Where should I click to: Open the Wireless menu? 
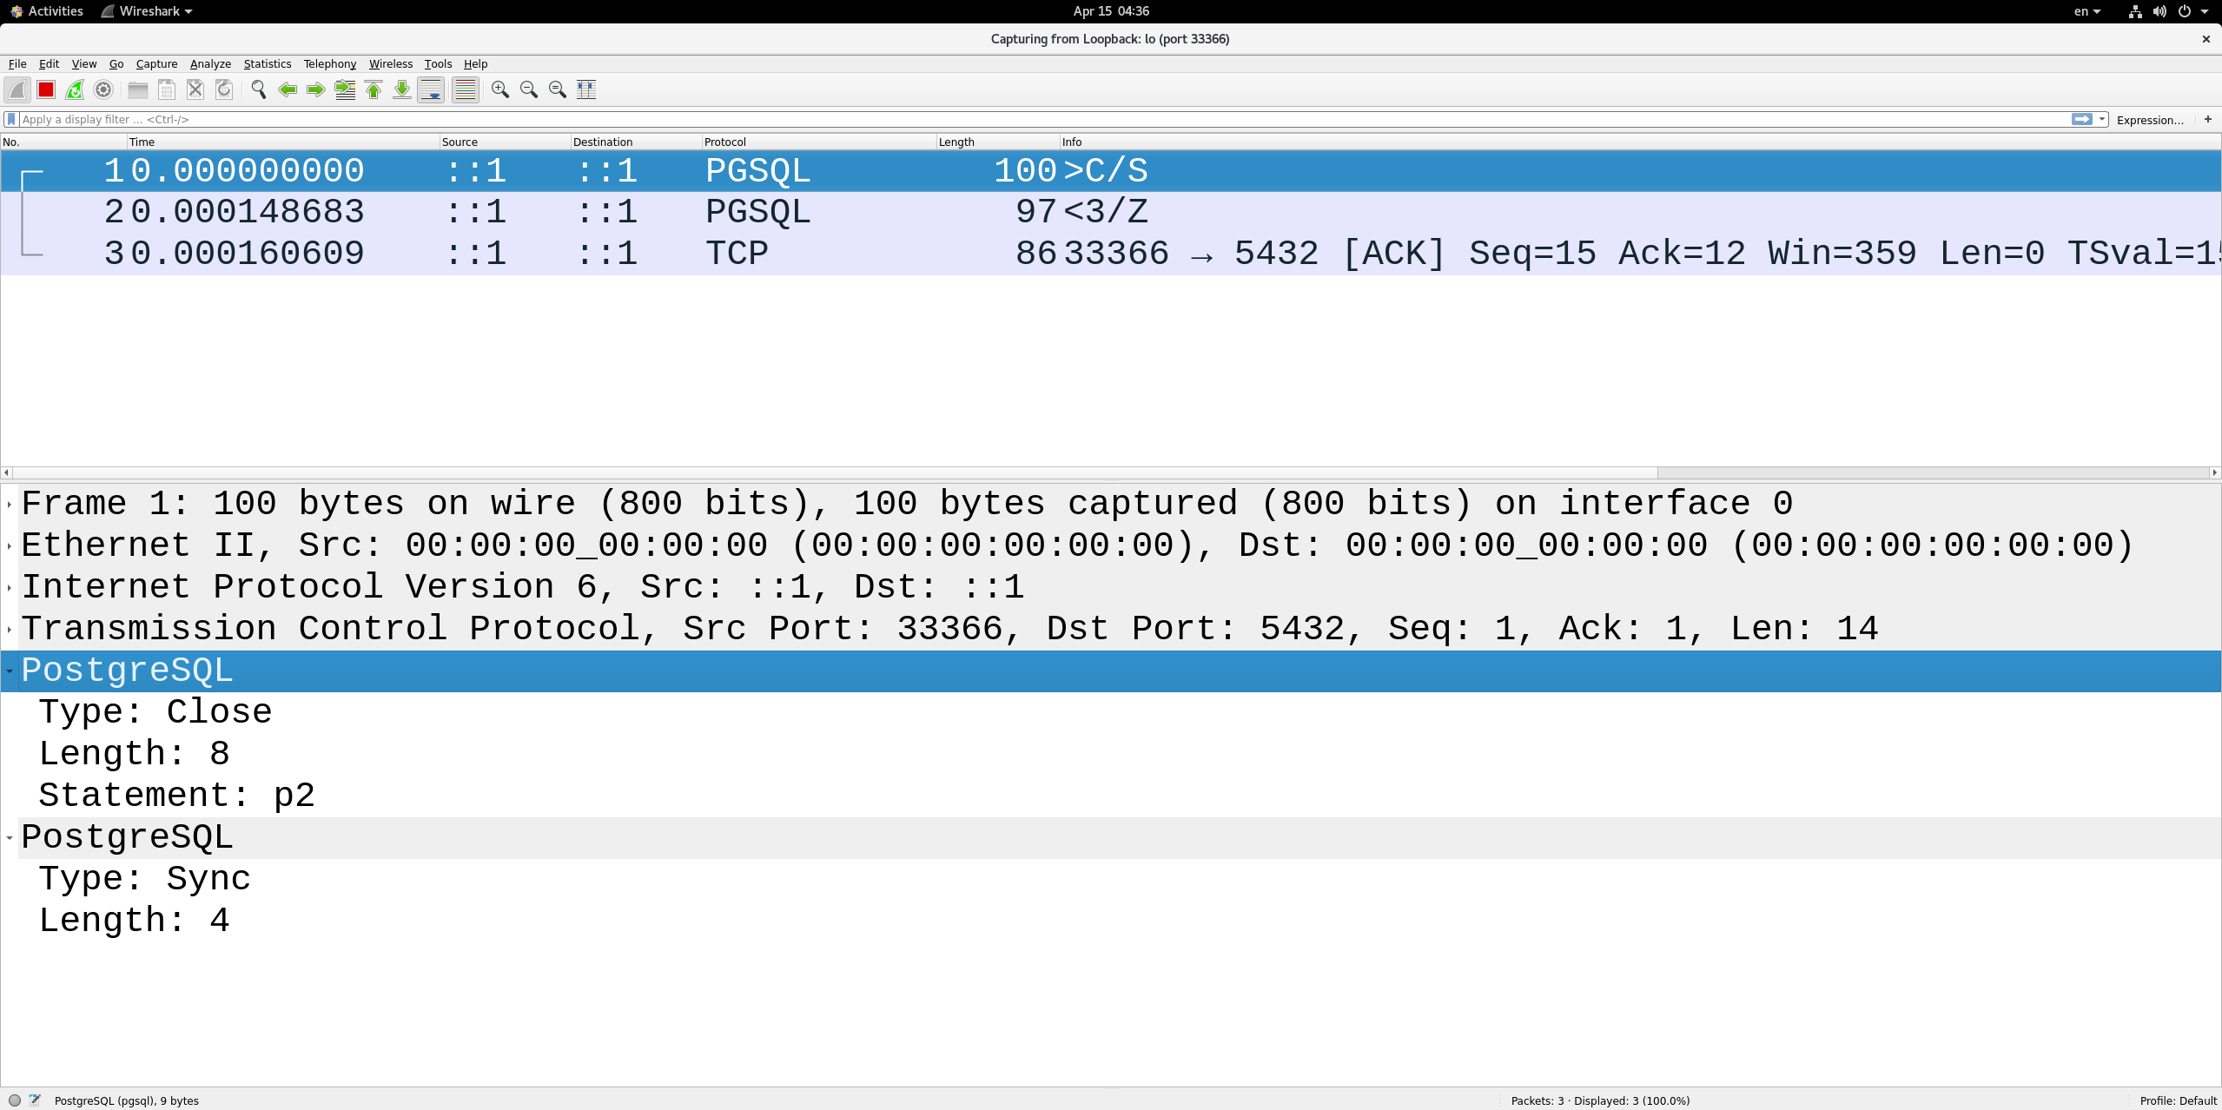tap(391, 63)
